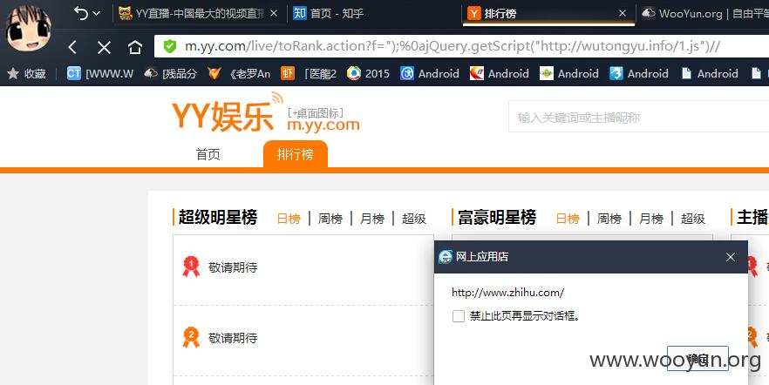The image size is (769, 385).
Task: Select 日榜 under 超级明星榜
Action: (289, 219)
